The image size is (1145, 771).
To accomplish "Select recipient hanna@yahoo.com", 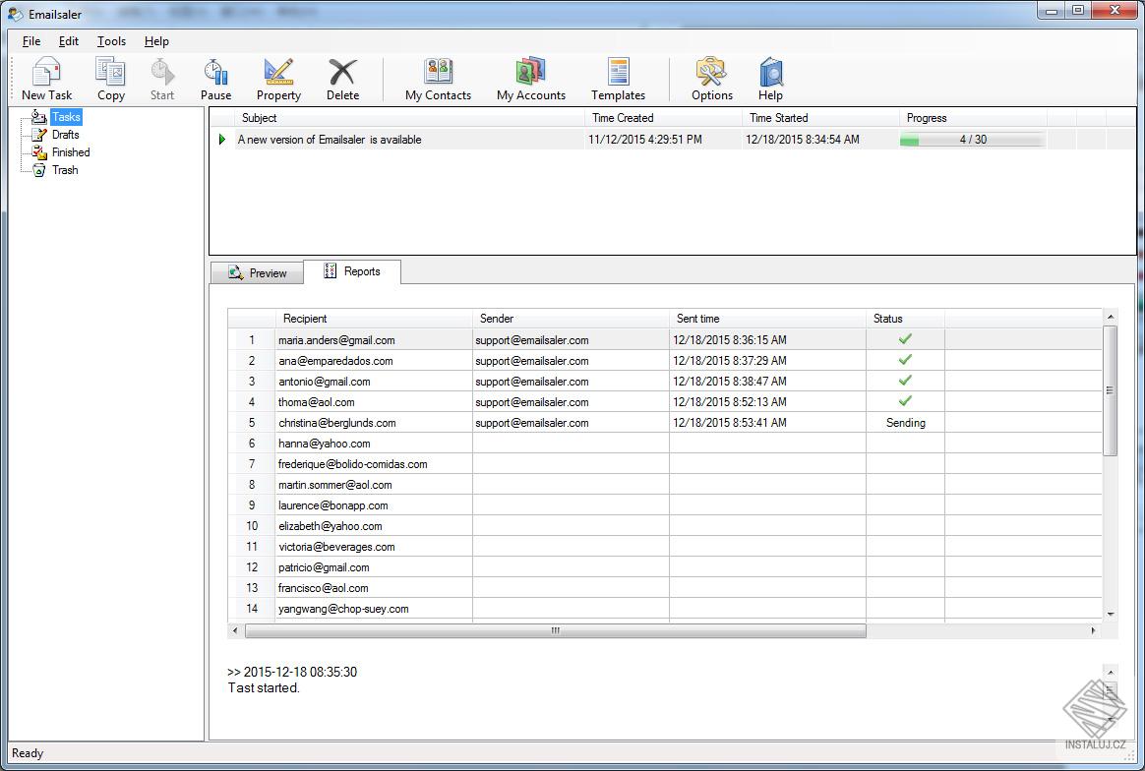I will (325, 444).
